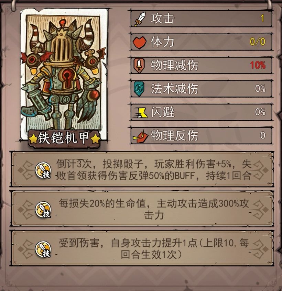Click the right gold star on name banner

[96, 139]
